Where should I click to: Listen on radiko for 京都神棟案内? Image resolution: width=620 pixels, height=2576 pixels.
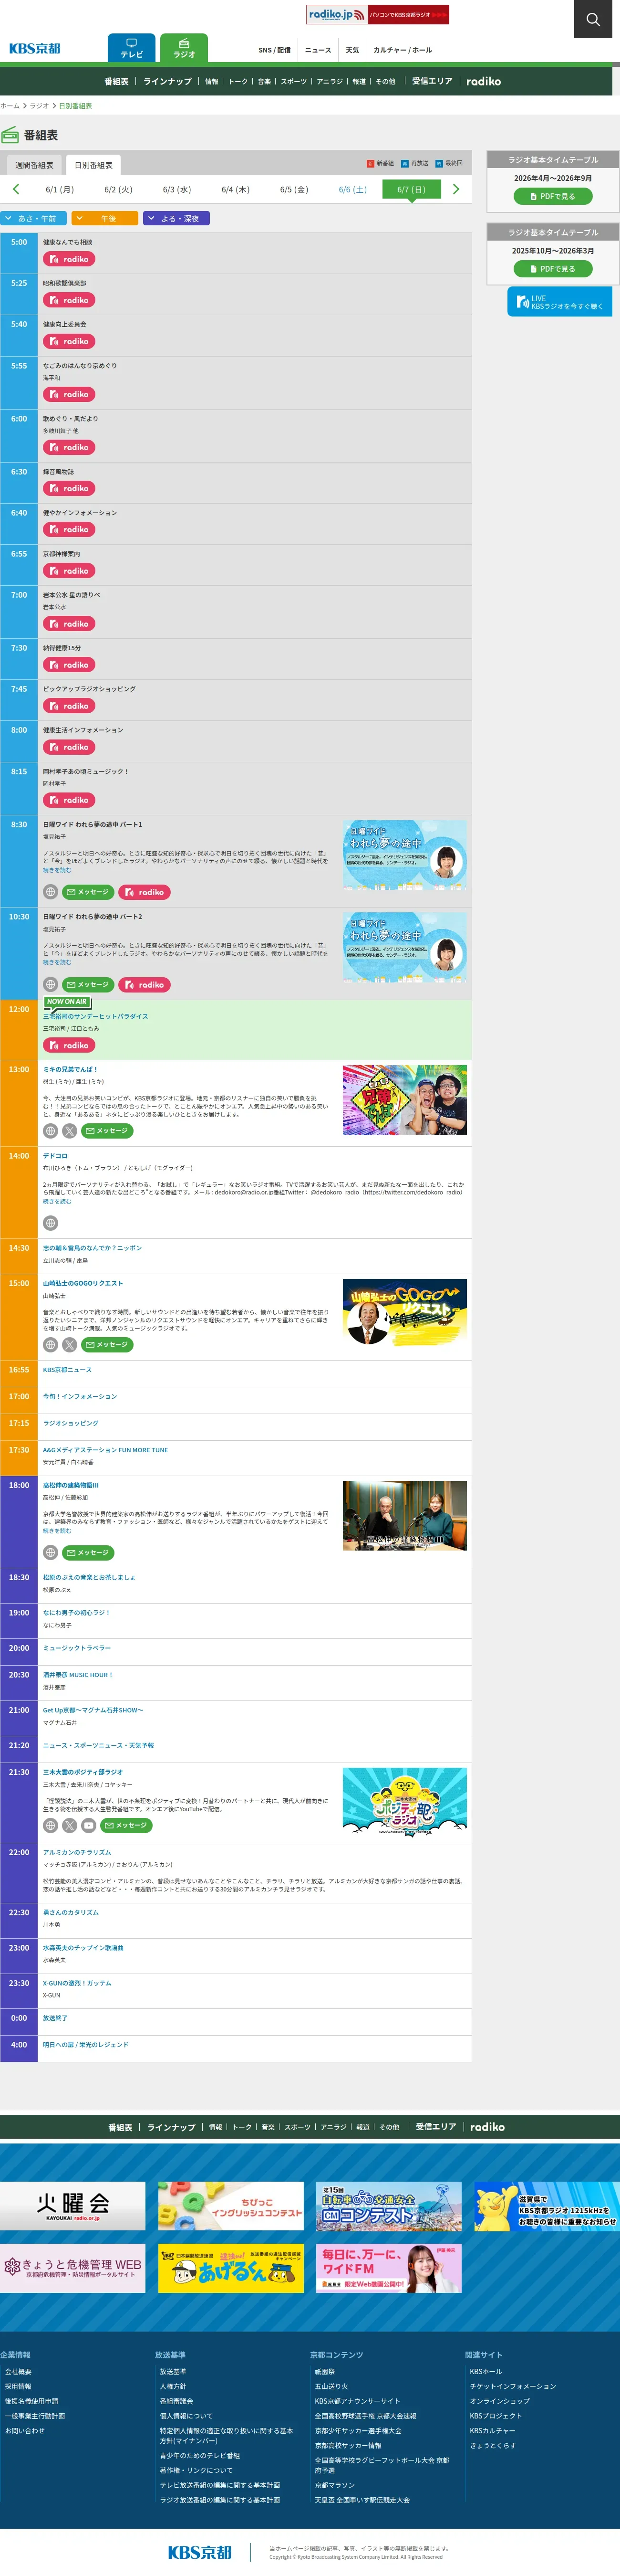click(69, 571)
